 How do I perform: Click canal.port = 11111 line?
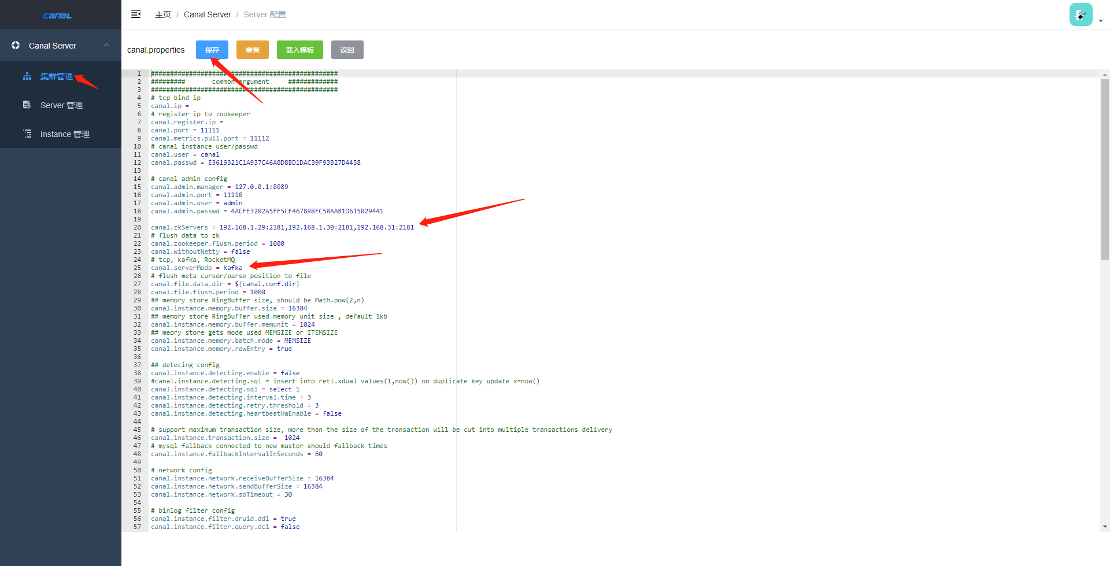(x=185, y=130)
